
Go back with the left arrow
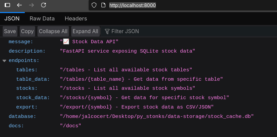pos(19,5)
